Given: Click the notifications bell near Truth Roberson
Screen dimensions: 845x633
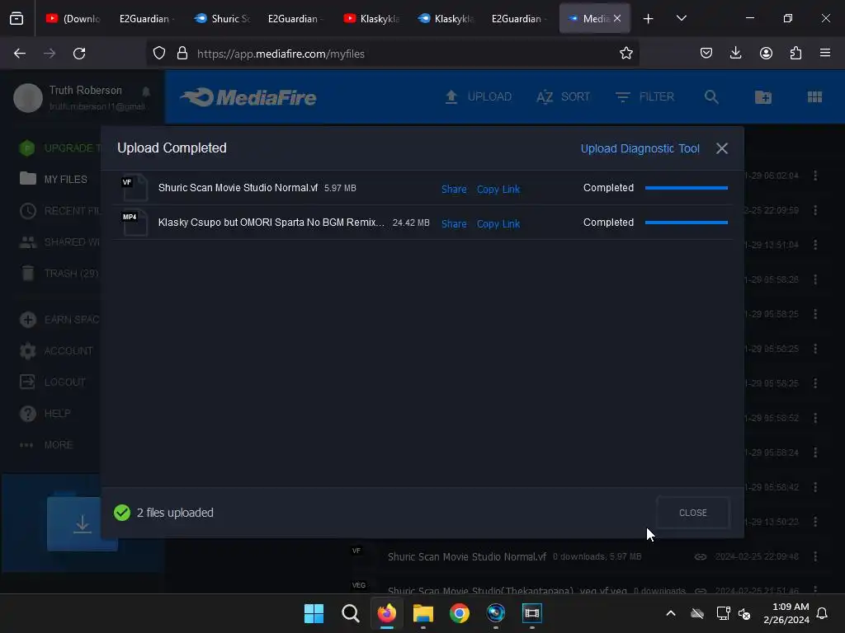Looking at the screenshot, I should click(146, 91).
